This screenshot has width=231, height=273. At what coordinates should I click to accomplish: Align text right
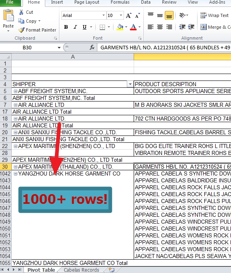(x=169, y=27)
